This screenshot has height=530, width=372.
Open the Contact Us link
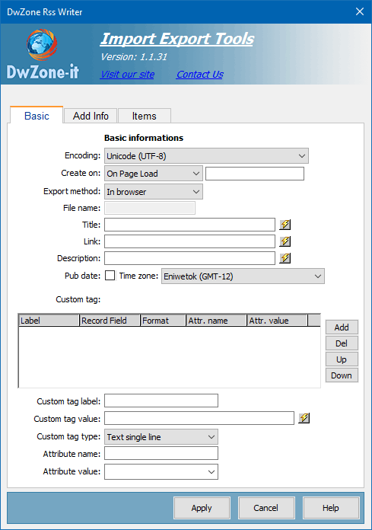pos(200,75)
